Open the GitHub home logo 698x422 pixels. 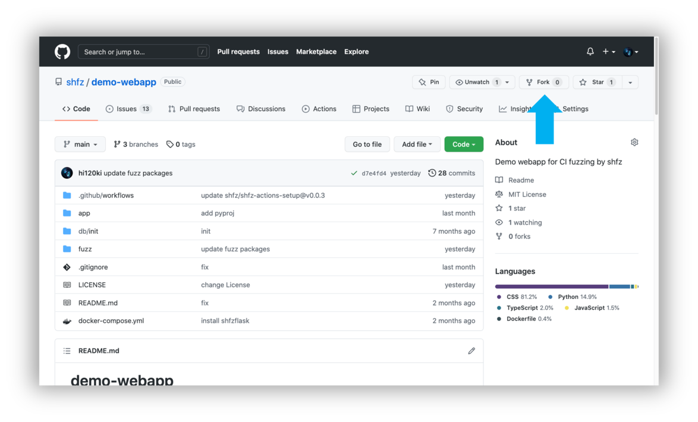tap(62, 52)
